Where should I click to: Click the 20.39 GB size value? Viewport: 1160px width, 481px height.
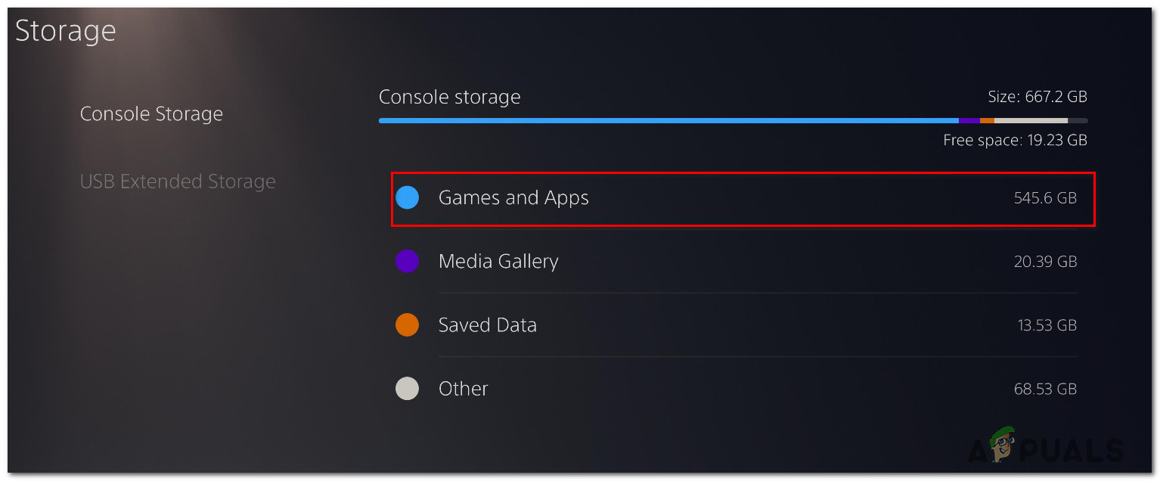[x=1045, y=262]
